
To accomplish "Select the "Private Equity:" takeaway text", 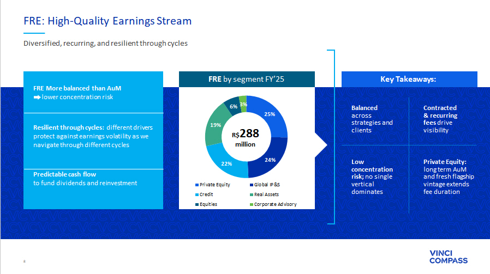I will (x=449, y=176).
